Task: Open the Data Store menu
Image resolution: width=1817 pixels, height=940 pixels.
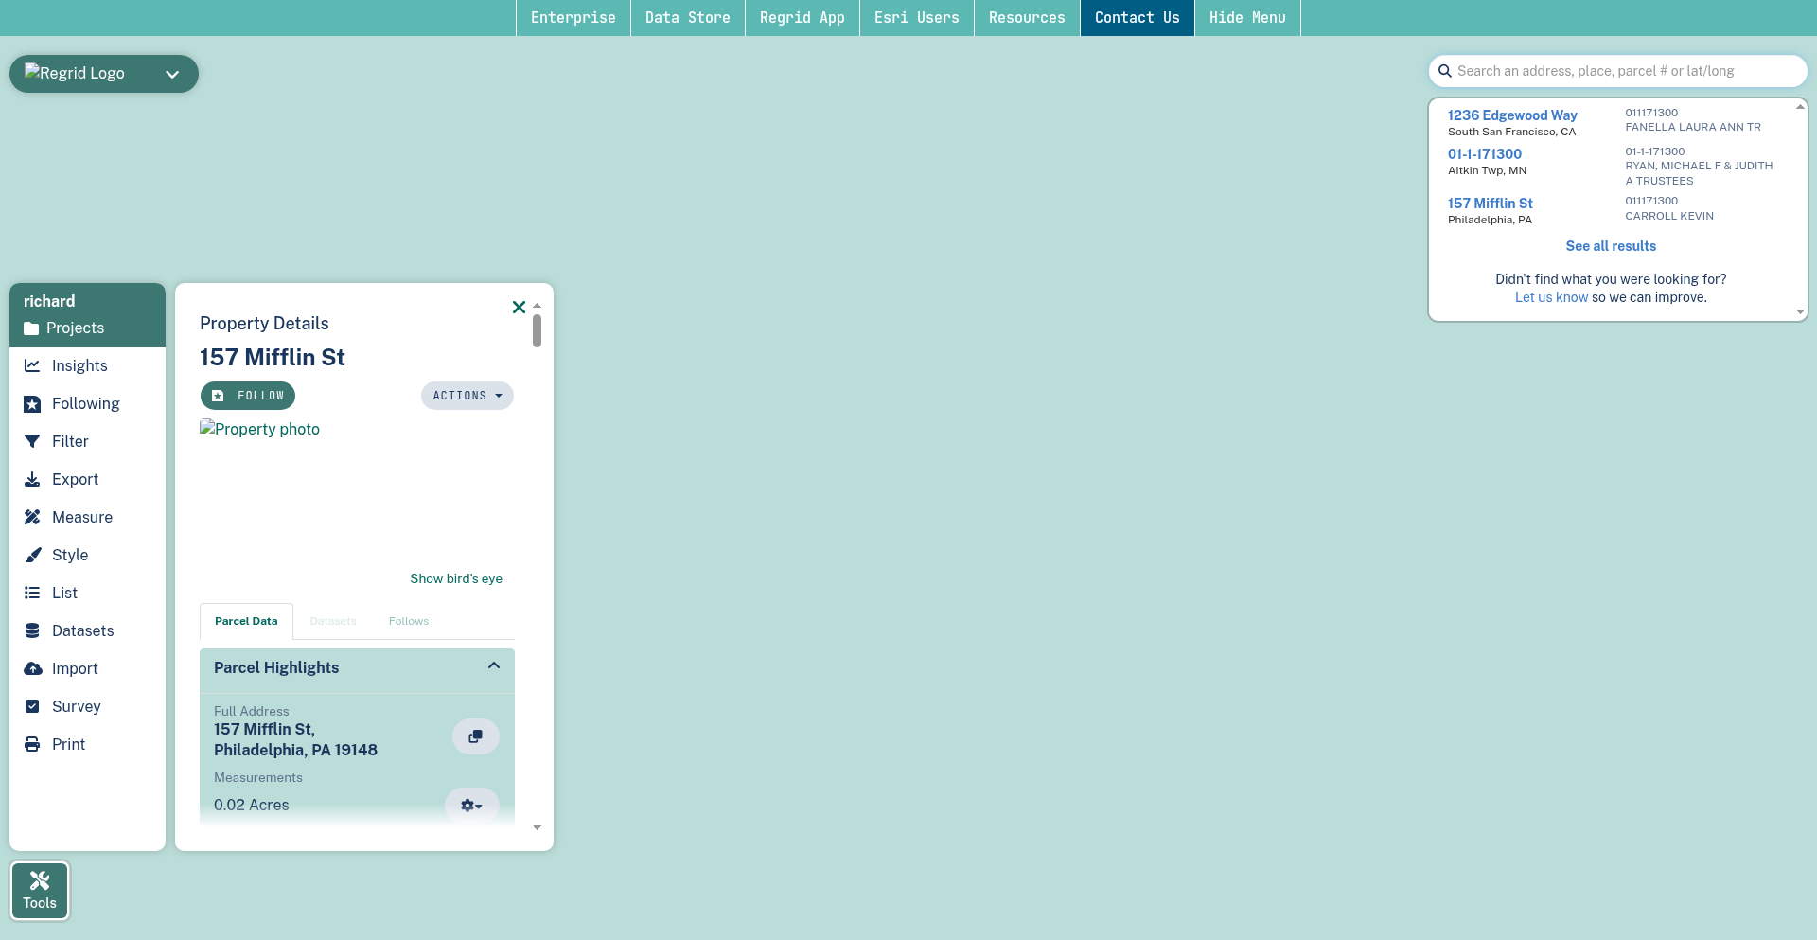Action: (687, 18)
